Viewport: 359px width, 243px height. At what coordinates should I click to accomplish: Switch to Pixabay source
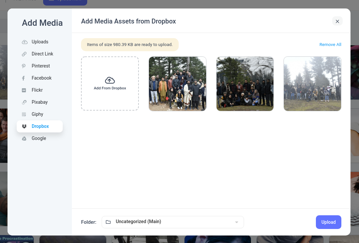click(x=40, y=102)
